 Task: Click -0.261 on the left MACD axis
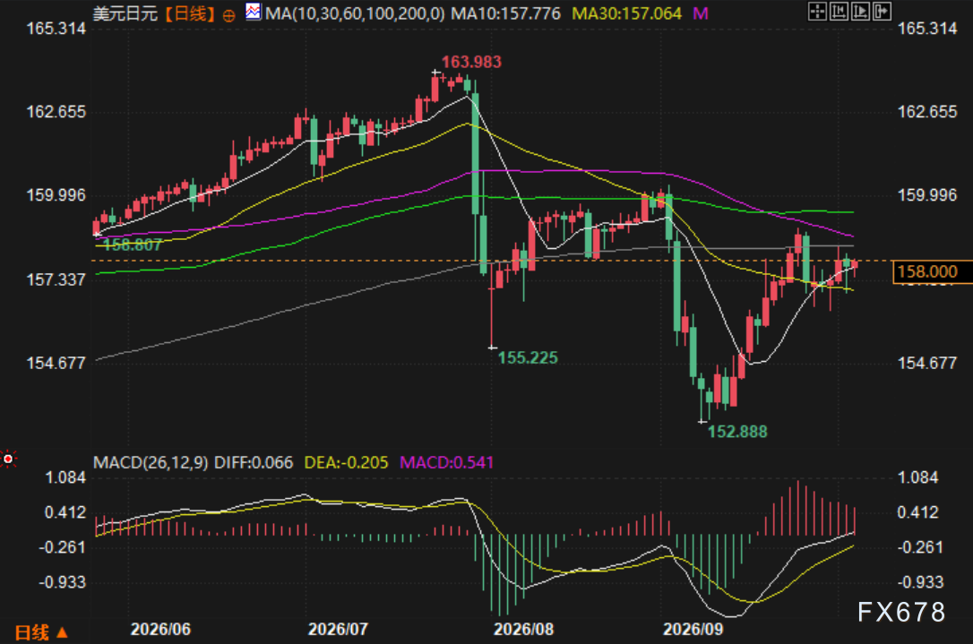pos(62,548)
